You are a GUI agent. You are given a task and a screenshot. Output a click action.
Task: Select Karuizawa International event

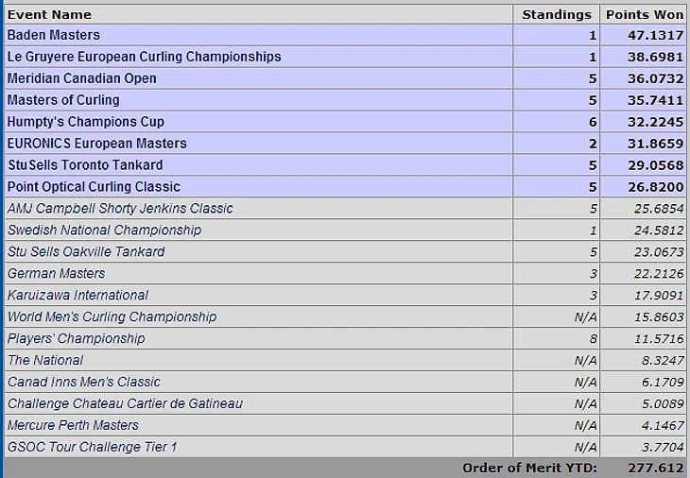click(x=78, y=295)
